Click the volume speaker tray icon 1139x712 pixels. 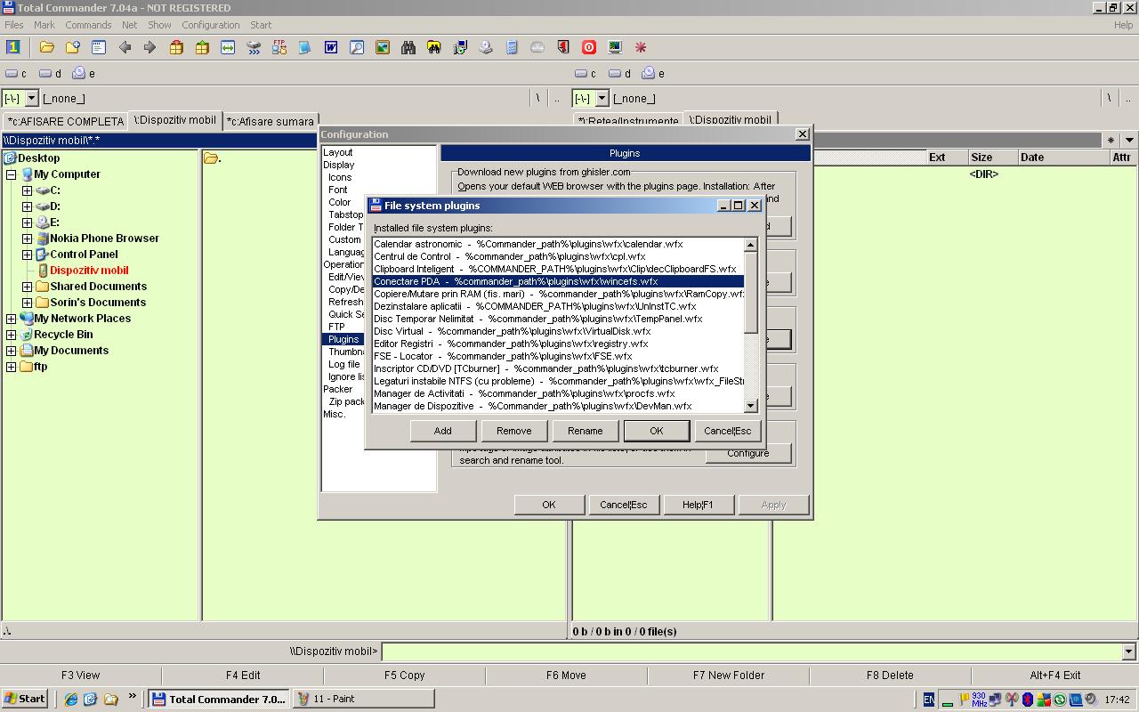[x=1092, y=700]
